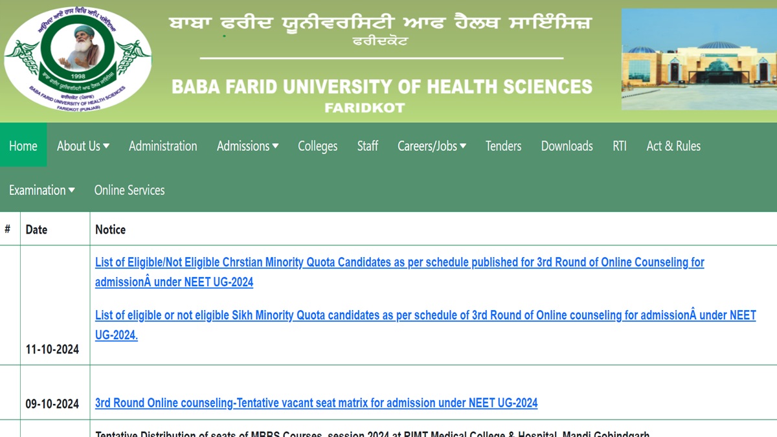The height and width of the screenshot is (437, 777).
Task: Open the Administration page
Action: click(163, 146)
